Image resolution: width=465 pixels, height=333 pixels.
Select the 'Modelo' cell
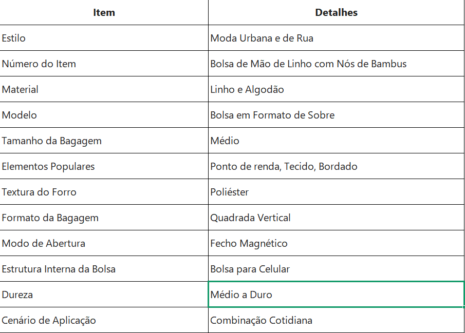tap(104, 115)
